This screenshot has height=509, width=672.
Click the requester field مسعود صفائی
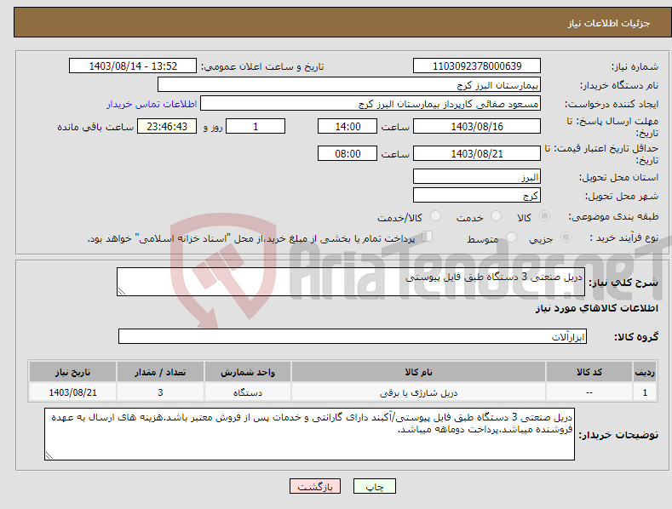(370, 104)
